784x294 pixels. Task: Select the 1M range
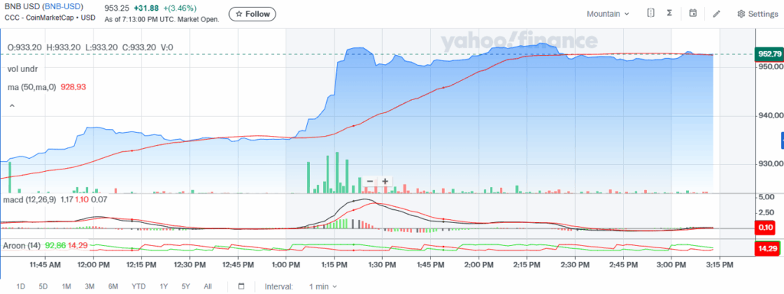[x=66, y=286]
